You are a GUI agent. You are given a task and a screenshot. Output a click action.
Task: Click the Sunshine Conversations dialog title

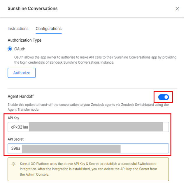[32, 8]
